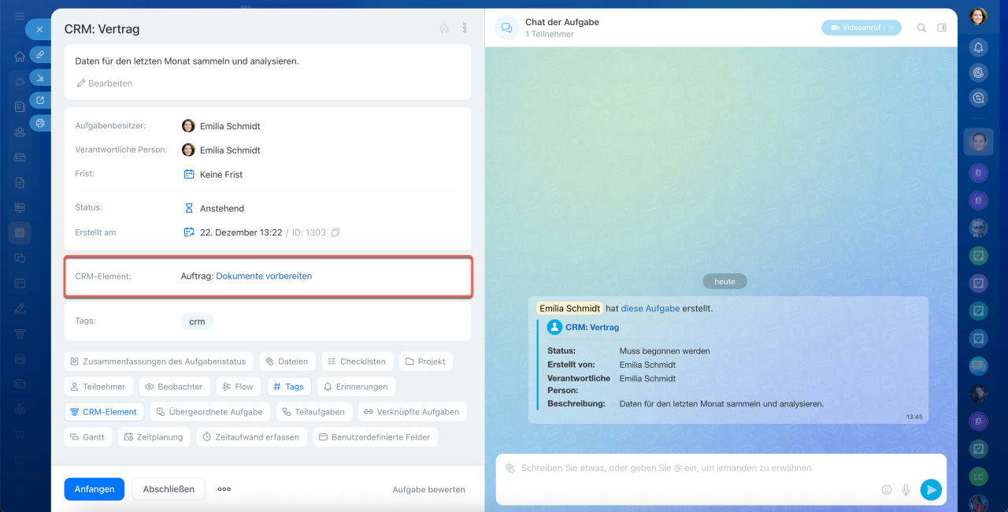Go to the home icon in the left sidebar
Image resolution: width=1008 pixels, height=512 pixels.
click(x=20, y=57)
